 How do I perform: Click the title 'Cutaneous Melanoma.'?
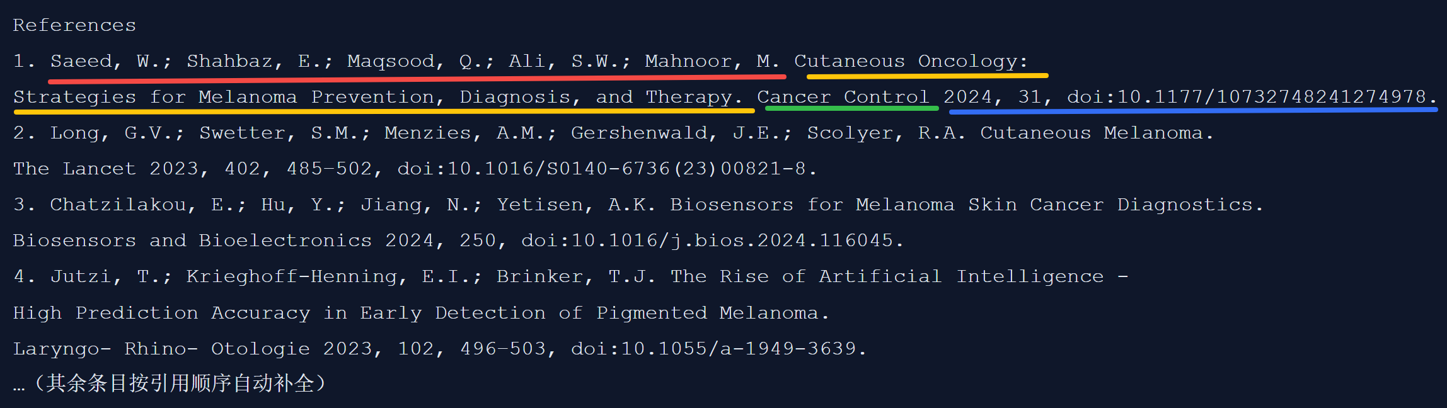[1097, 133]
